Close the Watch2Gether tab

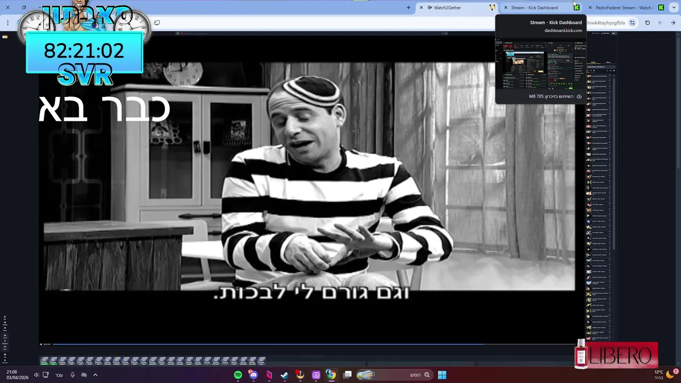click(421, 7)
